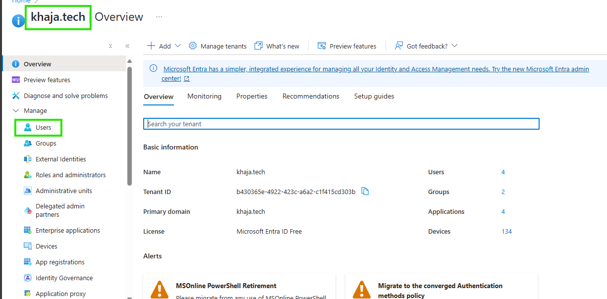Open the Recommendations tab
The width and height of the screenshot is (607, 299).
tap(311, 96)
